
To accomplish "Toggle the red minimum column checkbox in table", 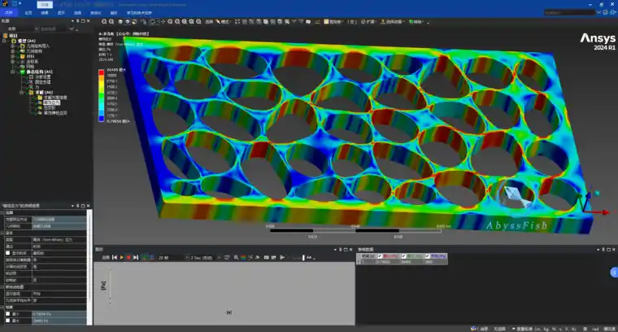I will click(380, 256).
